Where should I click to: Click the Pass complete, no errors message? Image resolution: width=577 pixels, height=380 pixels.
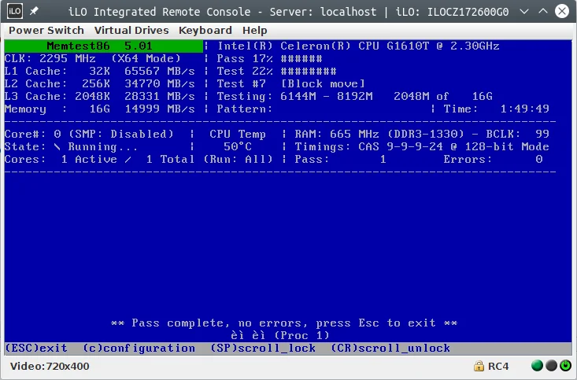tap(284, 323)
